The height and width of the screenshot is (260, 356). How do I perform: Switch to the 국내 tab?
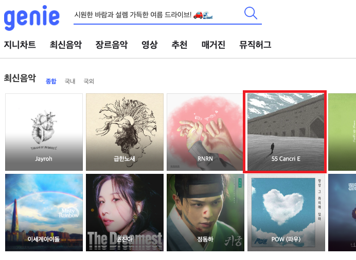pyautogui.click(x=70, y=81)
